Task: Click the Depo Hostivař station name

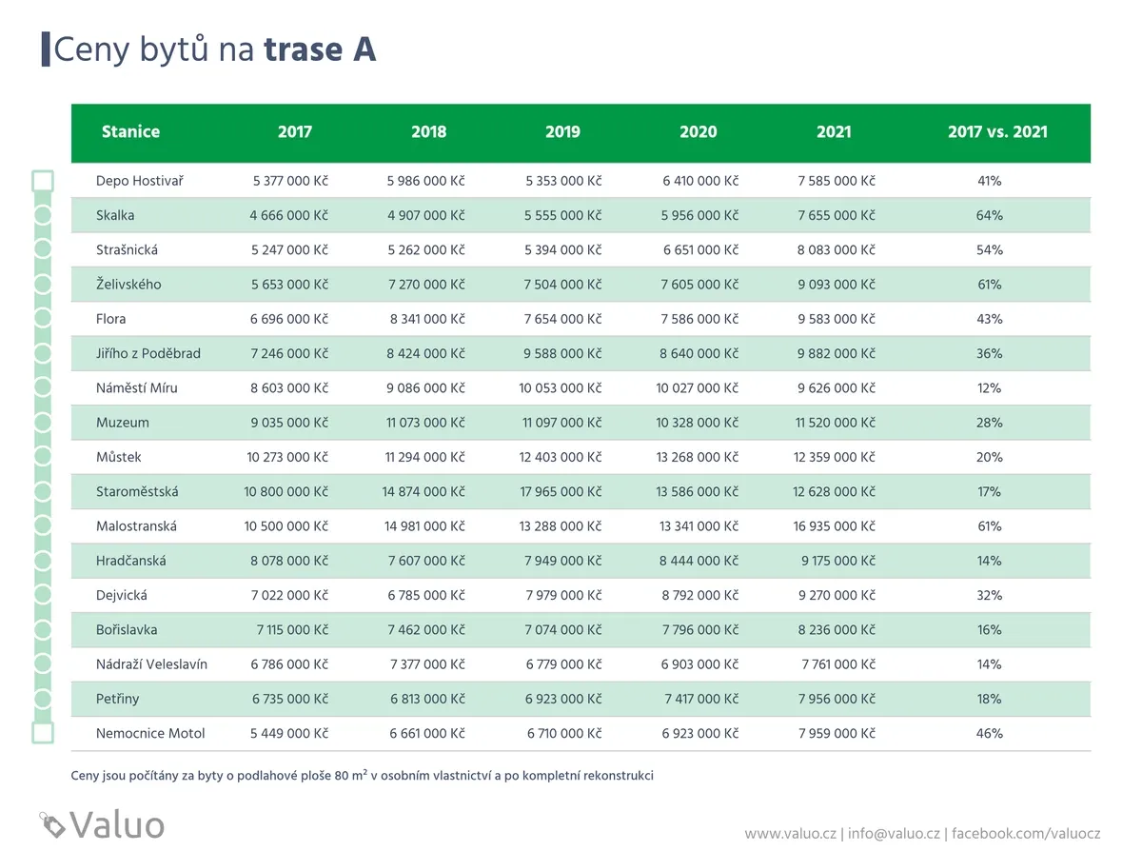Action: coord(139,181)
